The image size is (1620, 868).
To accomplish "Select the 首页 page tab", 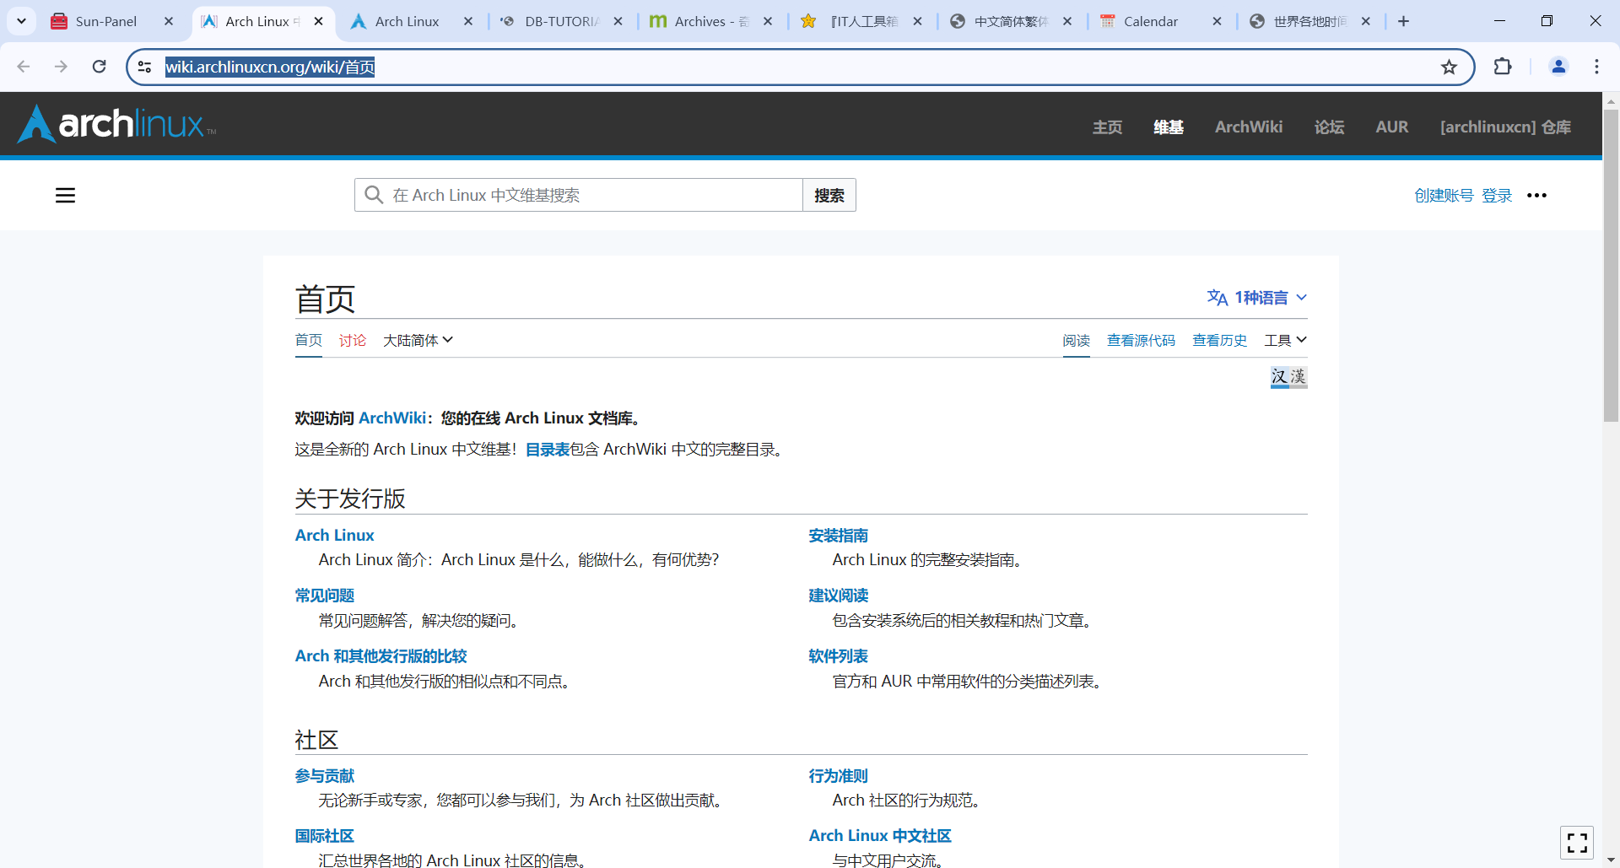I will [x=309, y=340].
